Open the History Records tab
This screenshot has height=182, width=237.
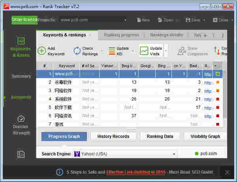click(113, 136)
